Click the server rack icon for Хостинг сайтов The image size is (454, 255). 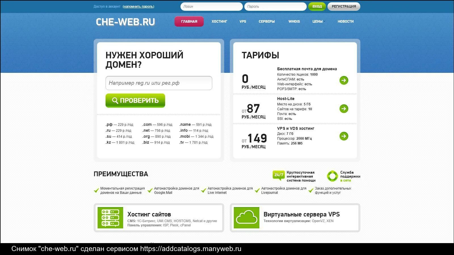pyautogui.click(x=110, y=218)
